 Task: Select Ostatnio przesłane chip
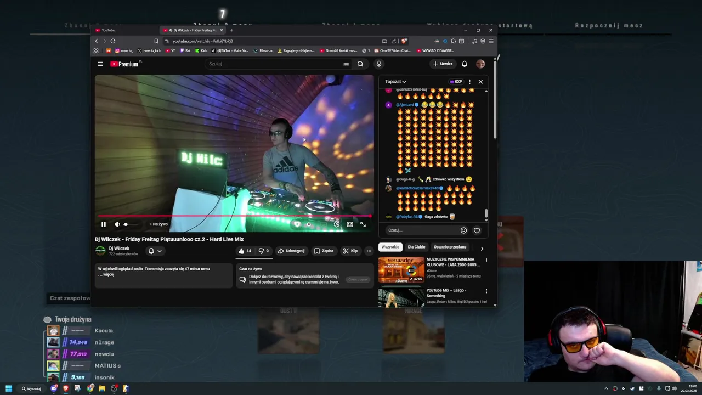(450, 247)
